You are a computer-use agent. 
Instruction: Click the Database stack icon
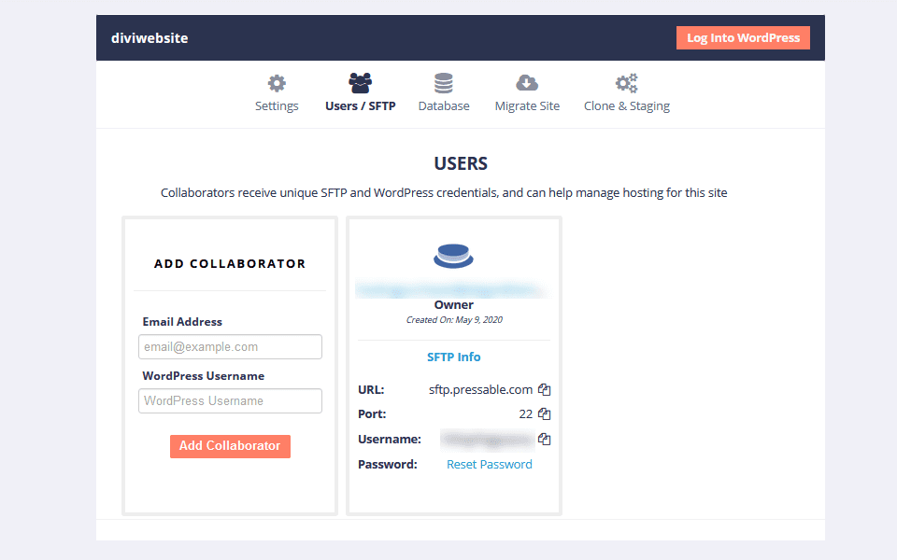point(443,82)
